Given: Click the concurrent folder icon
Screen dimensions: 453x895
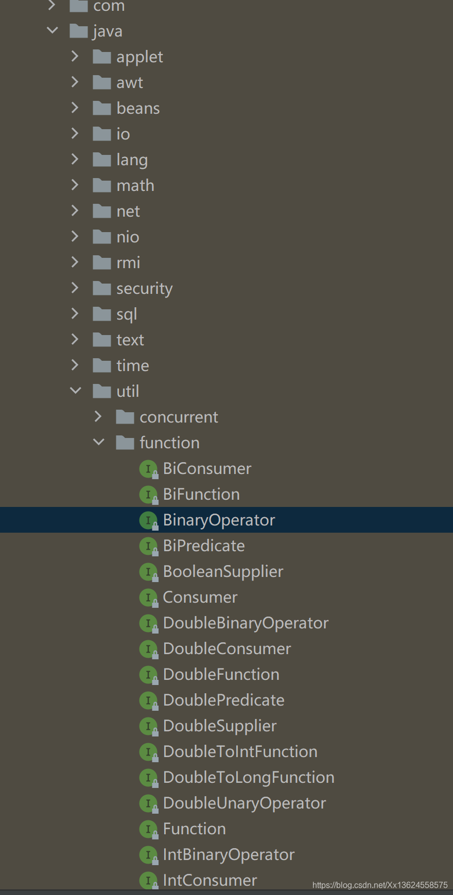Looking at the screenshot, I should pyautogui.click(x=125, y=417).
